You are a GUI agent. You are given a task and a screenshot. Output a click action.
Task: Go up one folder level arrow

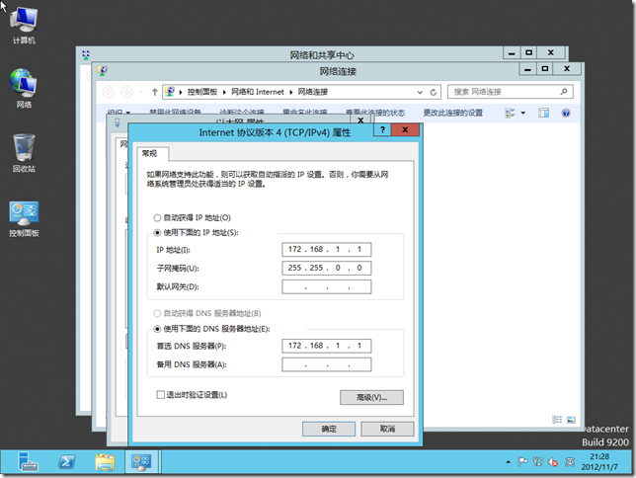click(x=154, y=92)
